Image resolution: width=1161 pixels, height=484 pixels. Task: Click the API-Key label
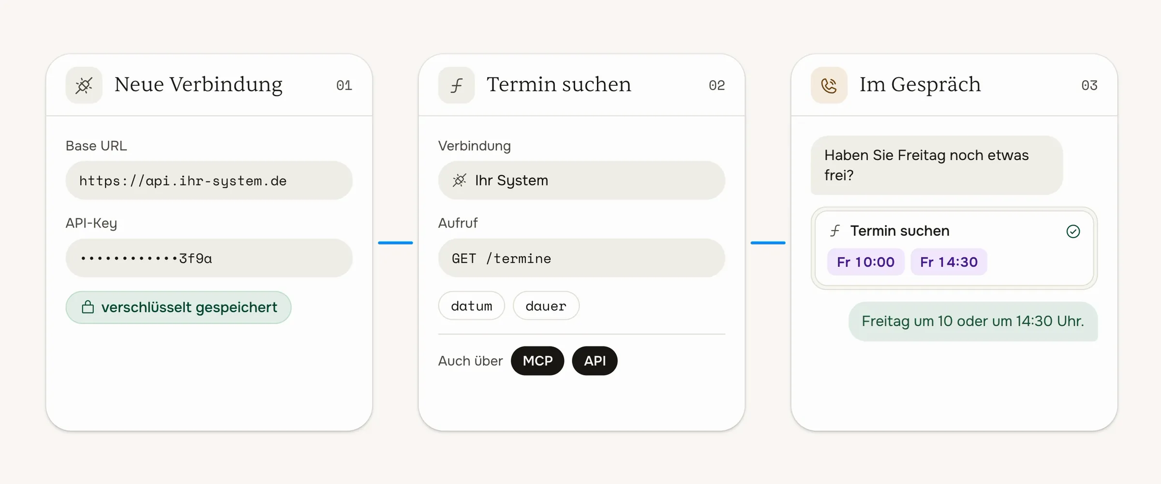coord(91,223)
